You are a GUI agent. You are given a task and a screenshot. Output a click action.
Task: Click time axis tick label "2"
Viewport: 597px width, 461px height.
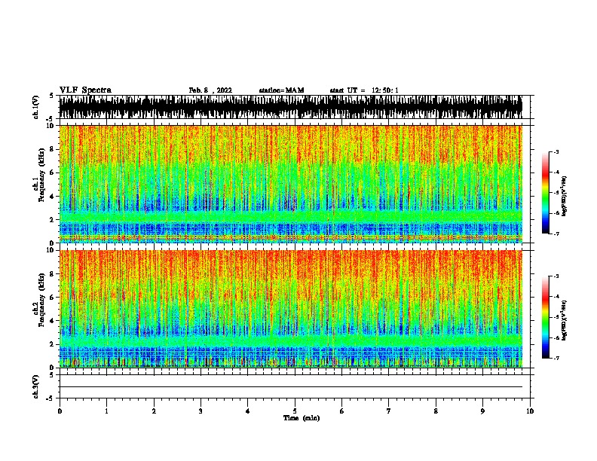coord(154,411)
